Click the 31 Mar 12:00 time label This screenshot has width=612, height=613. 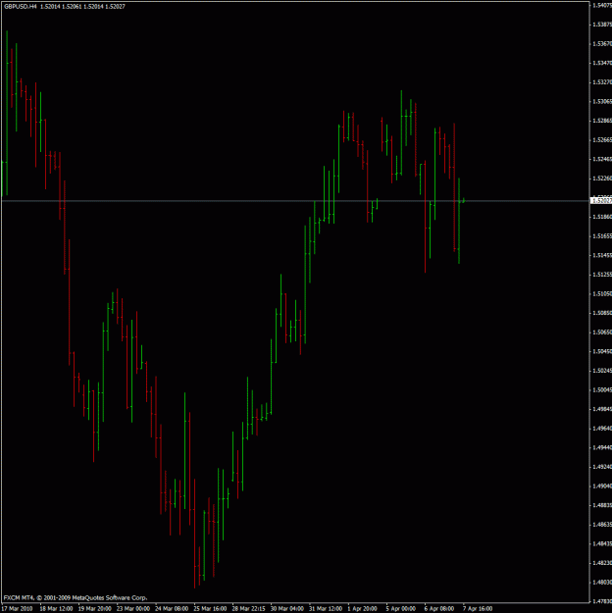[x=326, y=609]
